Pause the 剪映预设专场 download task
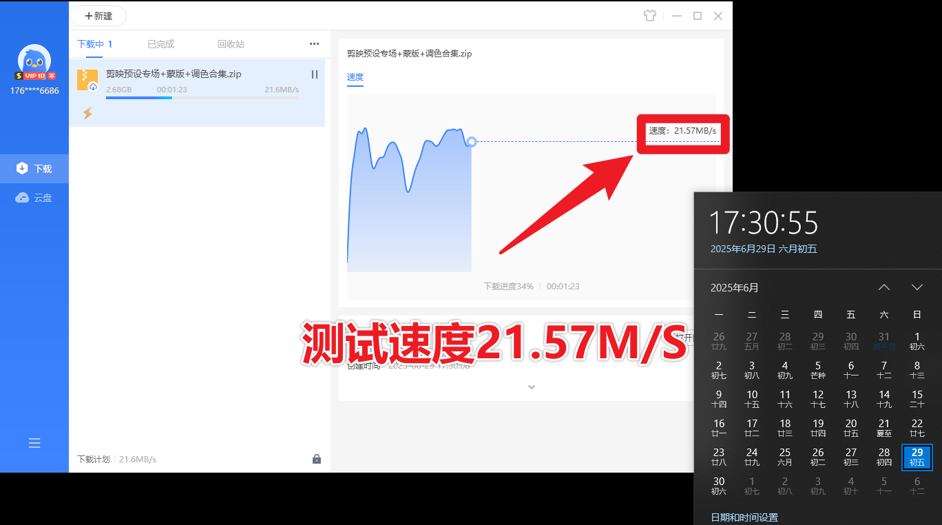Viewport: 942px width, 525px height. coord(314,74)
